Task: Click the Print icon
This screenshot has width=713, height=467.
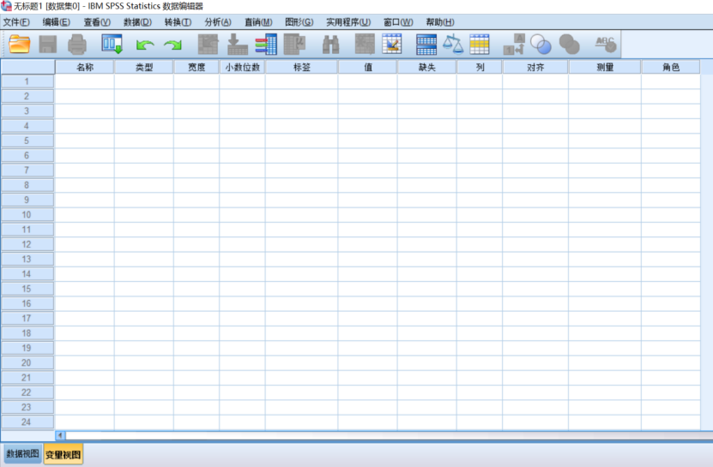Action: tap(77, 45)
